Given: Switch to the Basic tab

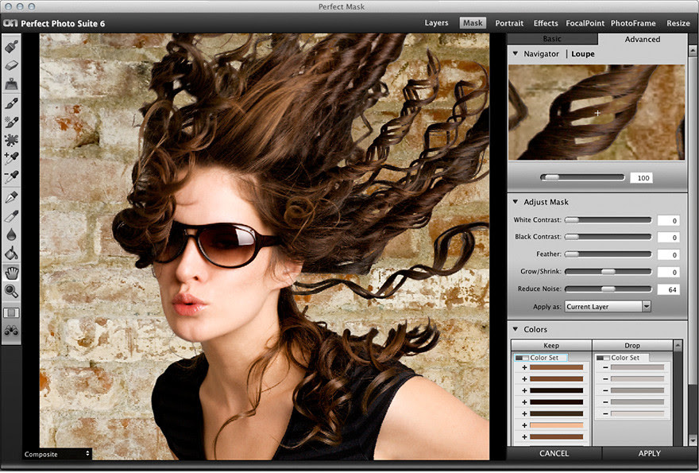Looking at the screenshot, I should point(551,39).
